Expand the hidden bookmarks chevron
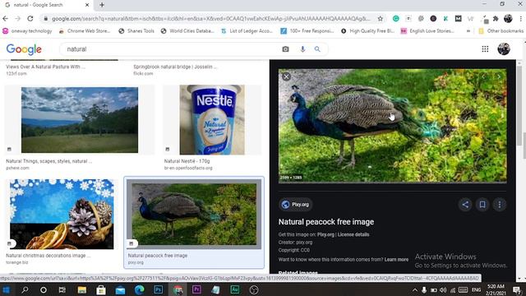 click(x=468, y=31)
